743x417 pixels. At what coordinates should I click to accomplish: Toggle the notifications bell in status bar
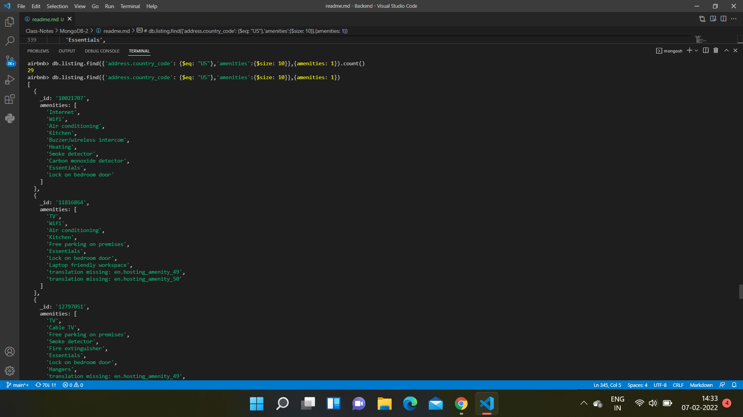(734, 385)
